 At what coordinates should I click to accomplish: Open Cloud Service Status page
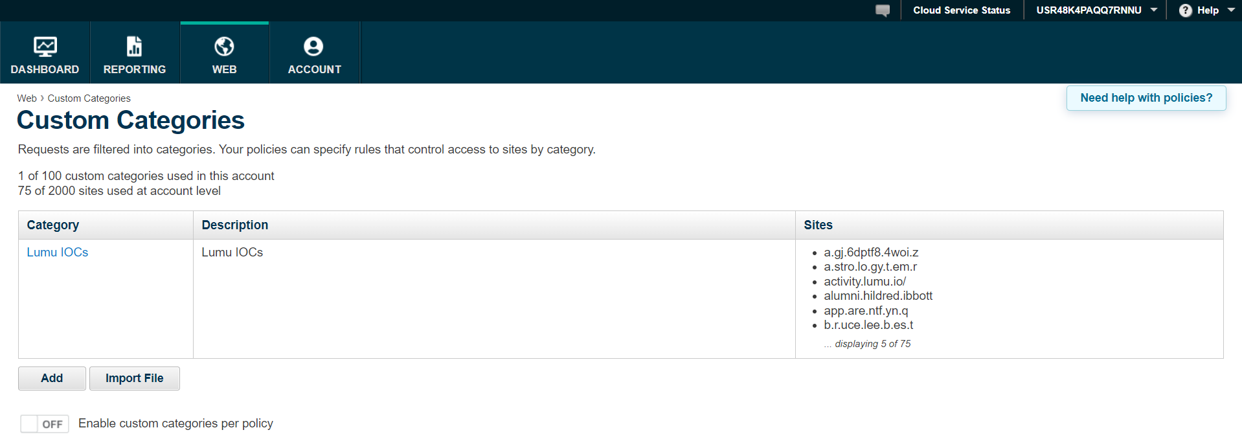click(x=962, y=10)
